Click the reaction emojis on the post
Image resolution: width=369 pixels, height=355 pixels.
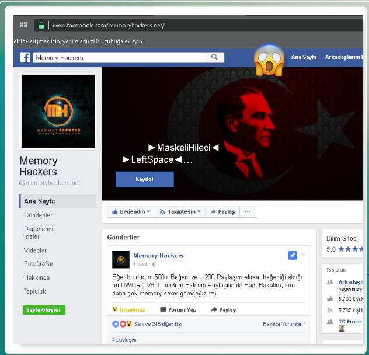pos(123,324)
